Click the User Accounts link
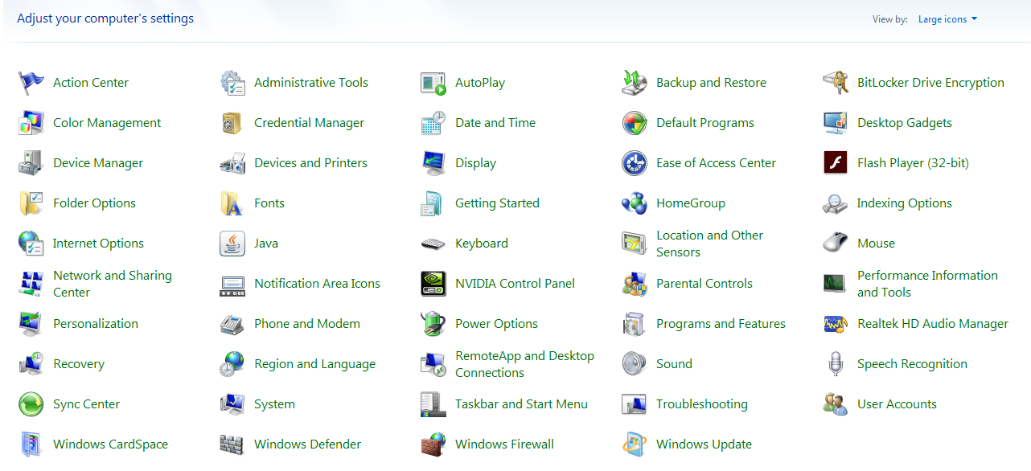Image resolution: width=1031 pixels, height=471 pixels. click(897, 404)
